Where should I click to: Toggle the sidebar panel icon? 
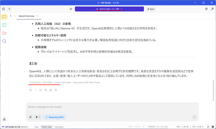pos(4,9)
